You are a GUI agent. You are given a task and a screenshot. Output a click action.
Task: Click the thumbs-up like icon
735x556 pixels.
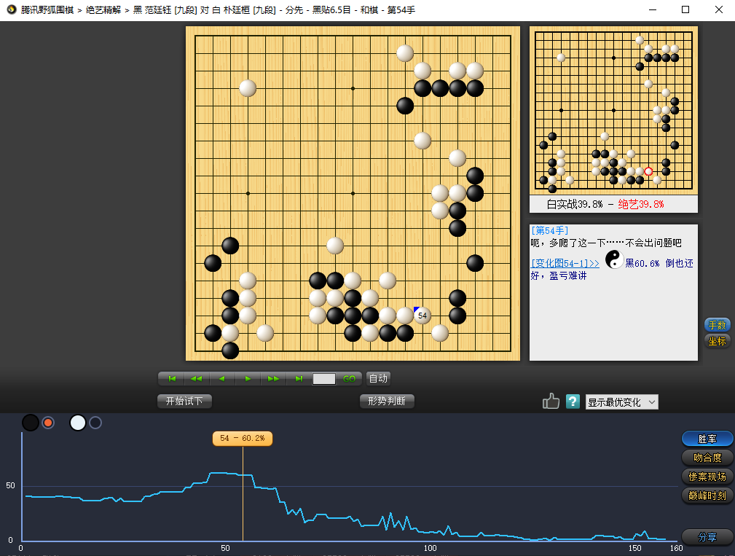551,402
